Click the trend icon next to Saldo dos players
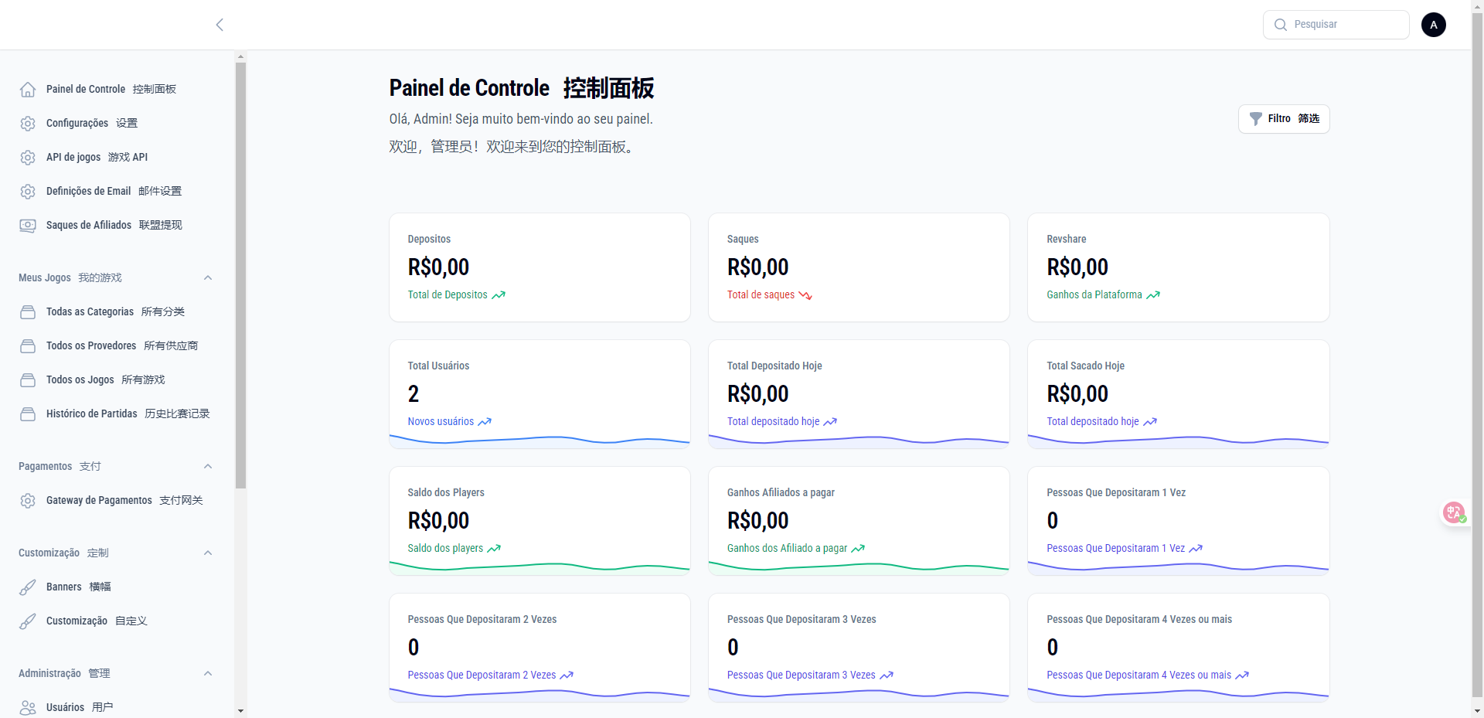 [x=494, y=549]
